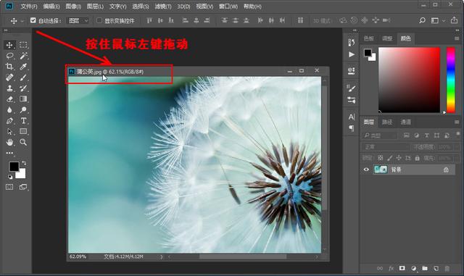Open the 窗口(W) menu
The height and width of the screenshot is (276, 464).
tap(228, 7)
